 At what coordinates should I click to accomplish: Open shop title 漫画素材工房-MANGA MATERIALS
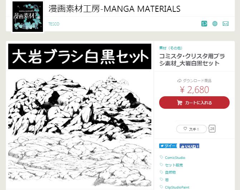(x=114, y=9)
